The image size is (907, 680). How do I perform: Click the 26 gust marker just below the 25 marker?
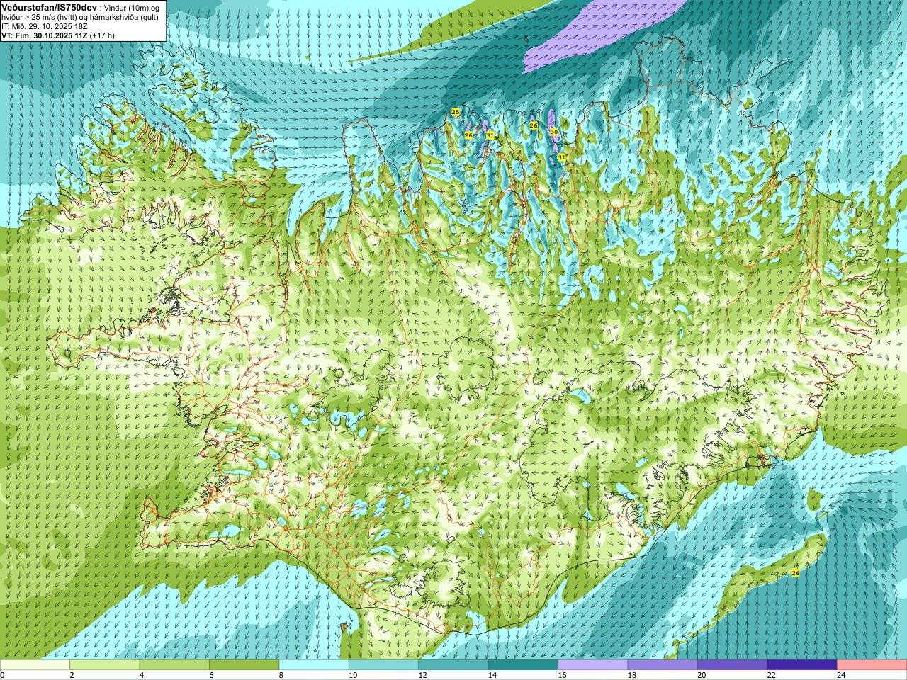[468, 135]
